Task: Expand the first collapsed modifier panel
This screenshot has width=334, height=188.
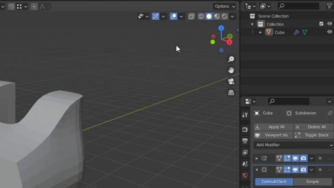Action: [x=257, y=158]
